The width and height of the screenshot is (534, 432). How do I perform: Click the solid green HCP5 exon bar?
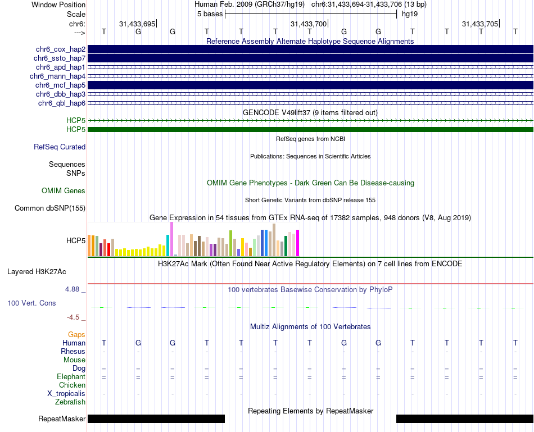click(310, 129)
